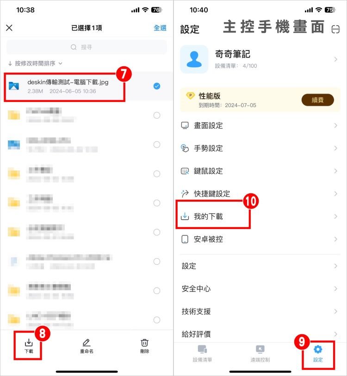Open 設定 gear tab at bottom
The width and height of the screenshot is (347, 376).
click(318, 353)
